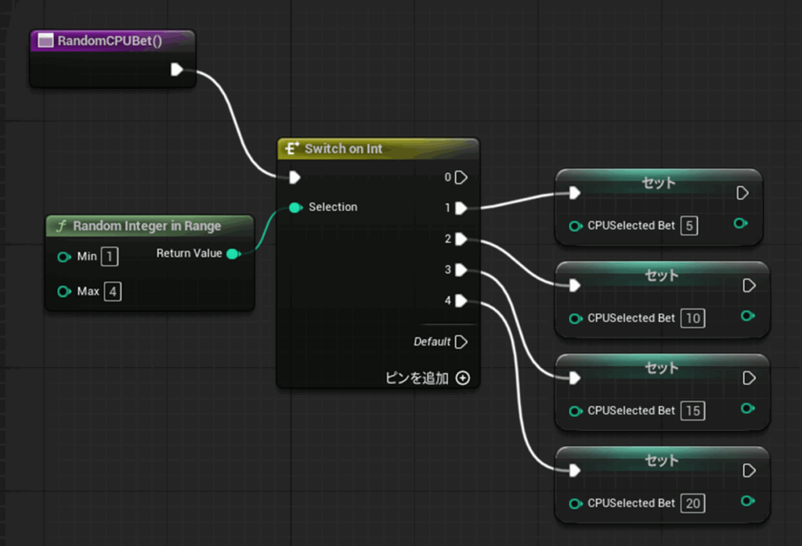The height and width of the screenshot is (546, 802).
Task: Edit the CPUSelected Bet value 10 field
Action: pyautogui.click(x=692, y=318)
